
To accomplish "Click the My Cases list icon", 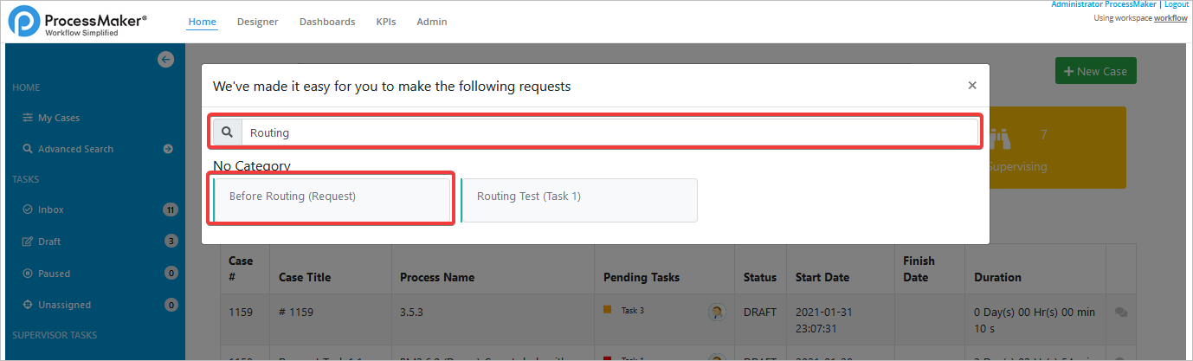I will (28, 118).
